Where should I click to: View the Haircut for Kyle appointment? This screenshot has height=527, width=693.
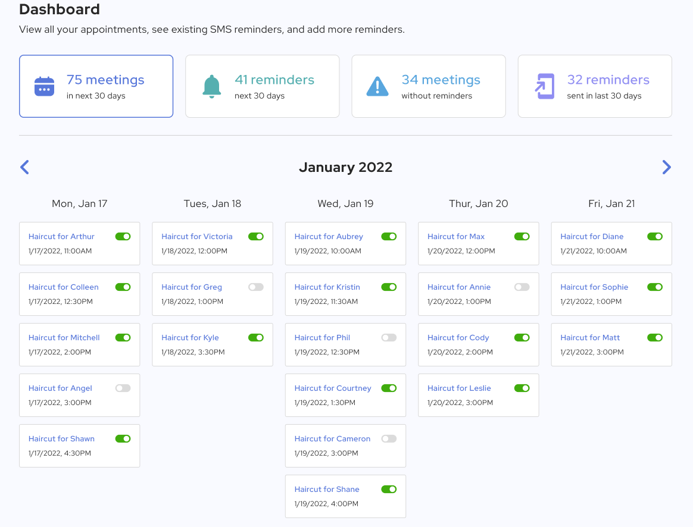tap(190, 338)
